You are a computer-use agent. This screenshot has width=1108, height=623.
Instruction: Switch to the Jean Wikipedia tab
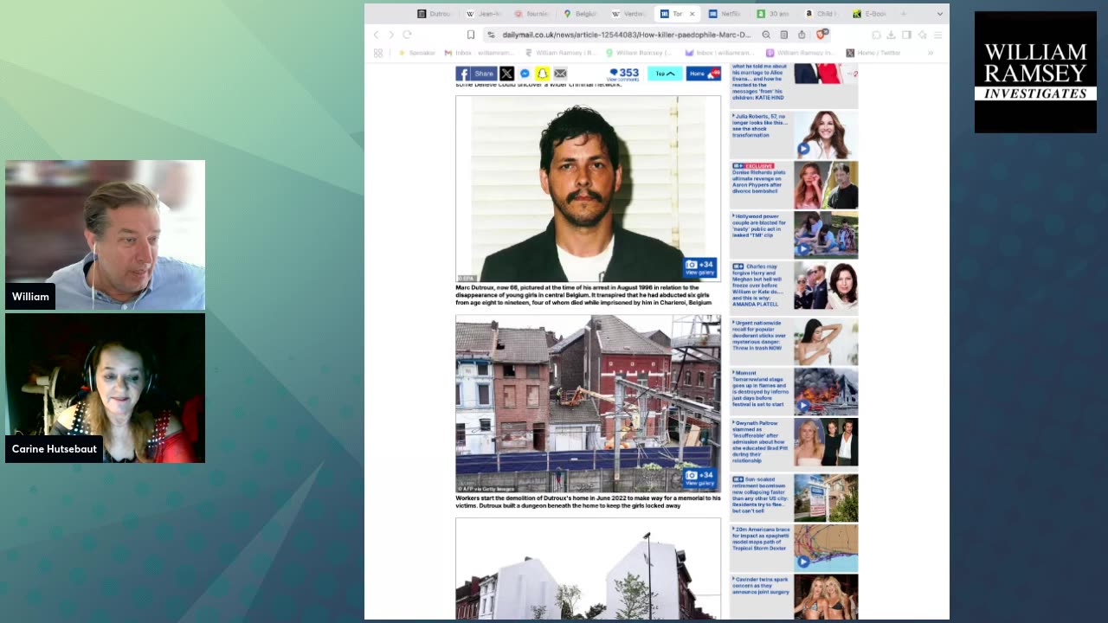(484, 14)
